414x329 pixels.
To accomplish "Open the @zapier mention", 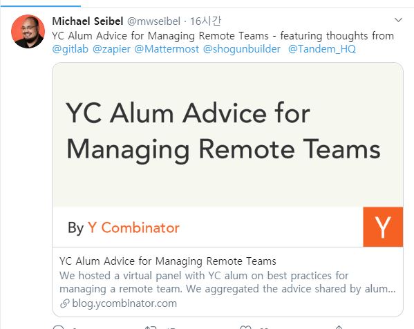I will [111, 49].
